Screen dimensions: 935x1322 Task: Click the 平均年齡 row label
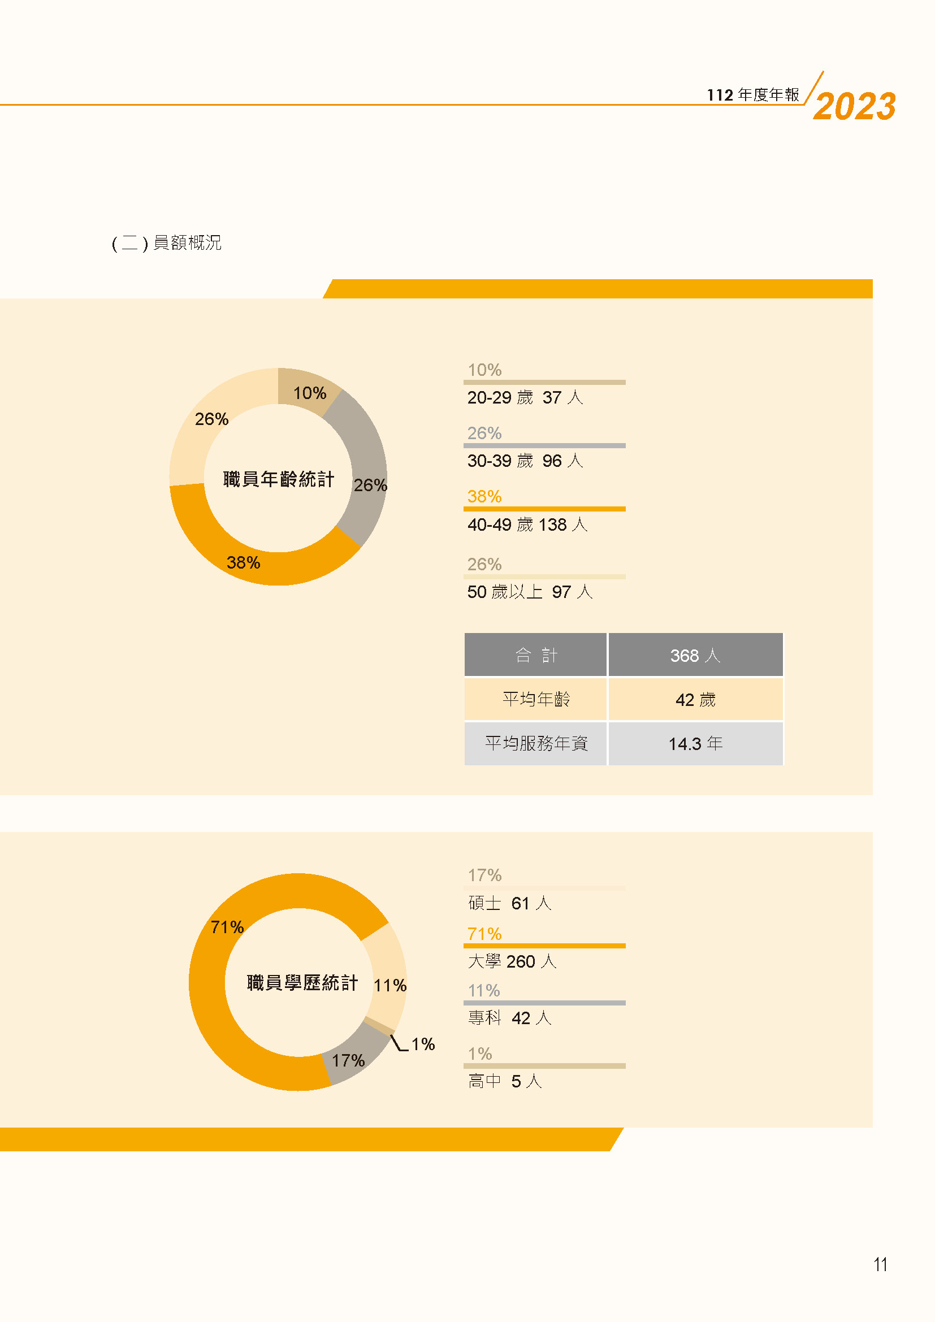click(x=535, y=700)
